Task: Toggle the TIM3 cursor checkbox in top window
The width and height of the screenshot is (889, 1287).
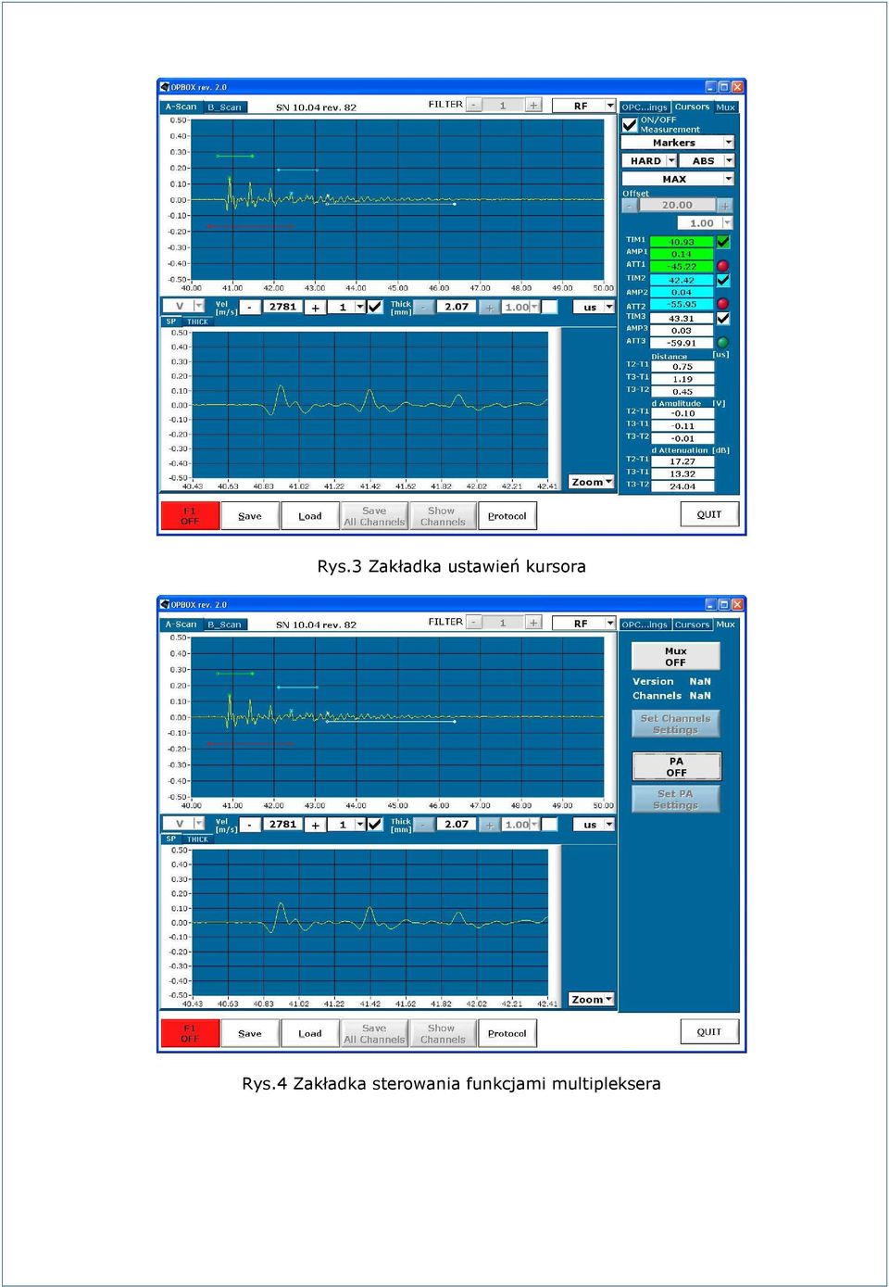Action: pos(723,318)
